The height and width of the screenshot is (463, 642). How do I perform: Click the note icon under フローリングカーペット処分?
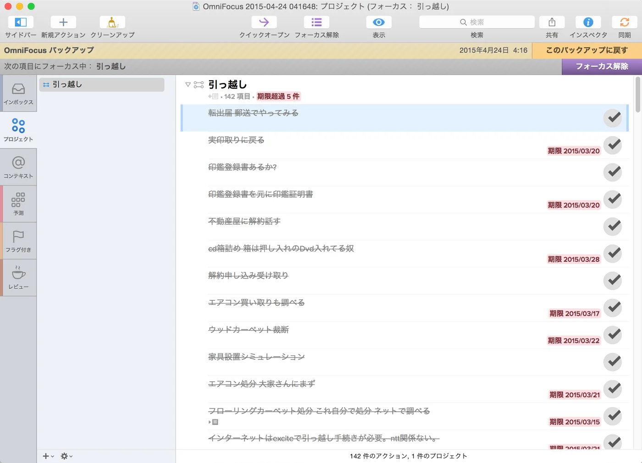215,422
